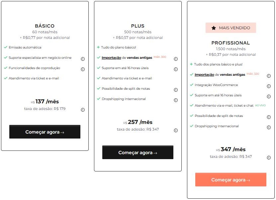This screenshot has width=276, height=200.
Task: Open the Importação link in Profissional plan
Action: (203, 75)
